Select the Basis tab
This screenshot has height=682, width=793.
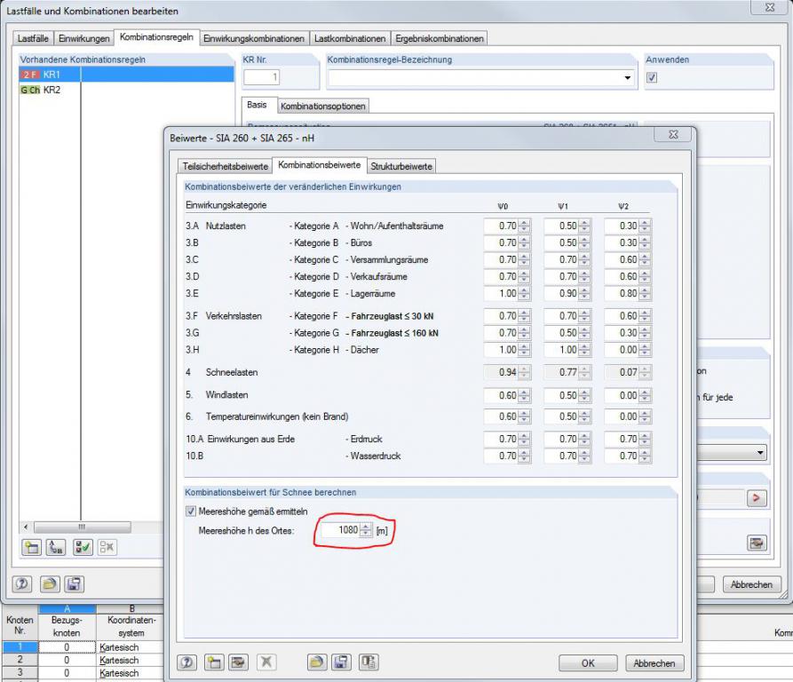pyautogui.click(x=257, y=105)
